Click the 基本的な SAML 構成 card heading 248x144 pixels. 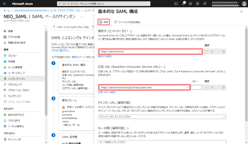(x=74, y=65)
